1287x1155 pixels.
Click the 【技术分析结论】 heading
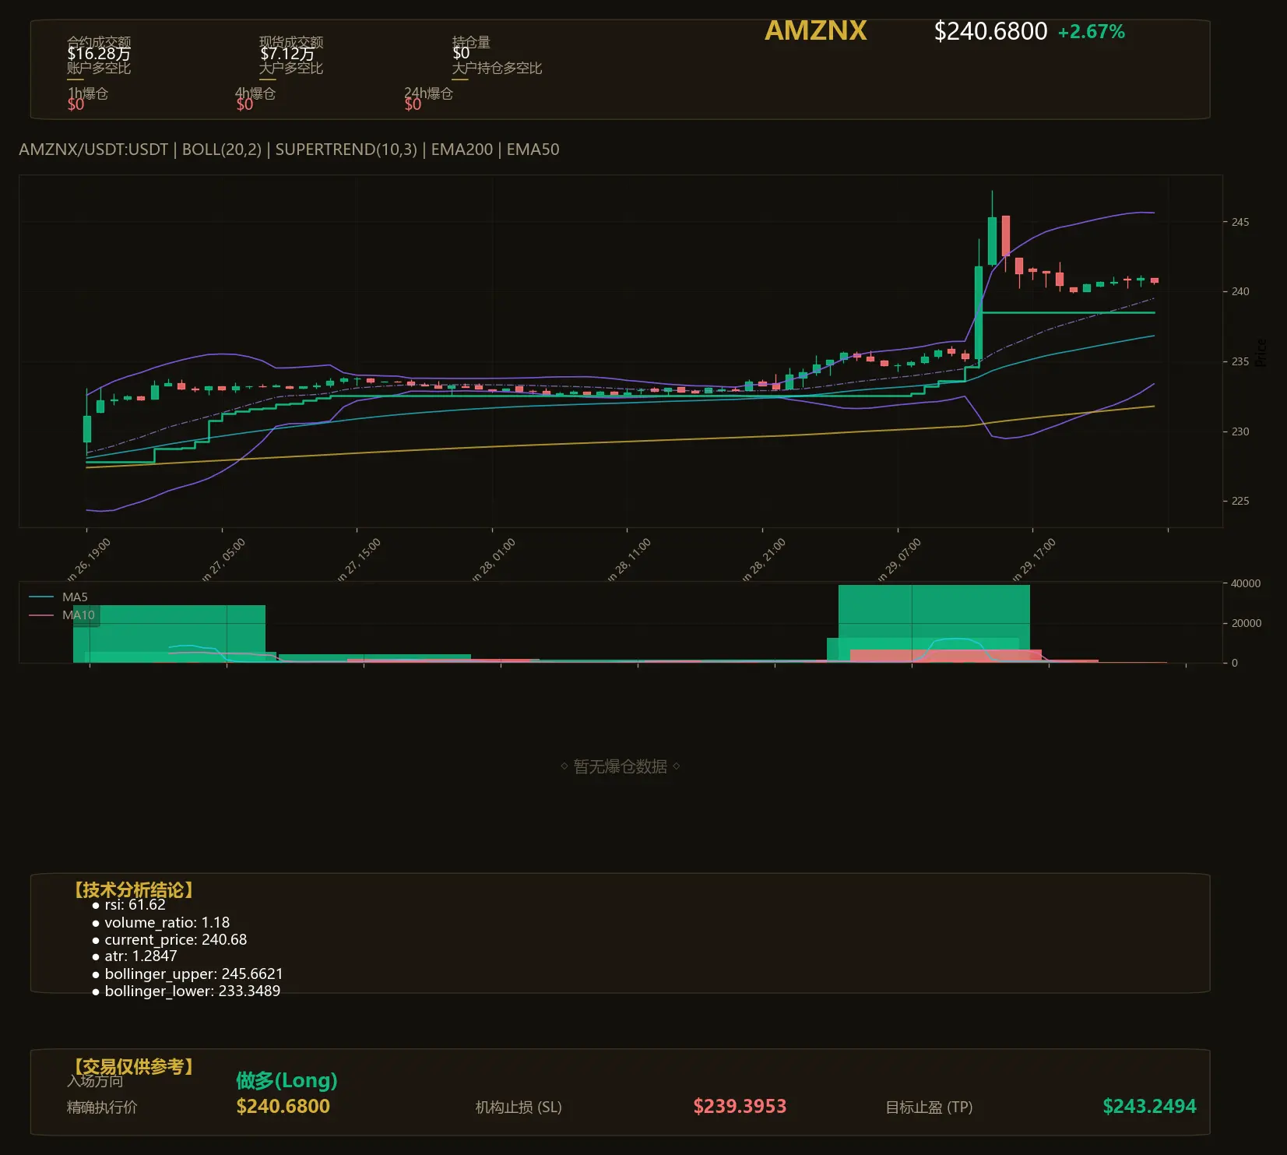tap(134, 890)
